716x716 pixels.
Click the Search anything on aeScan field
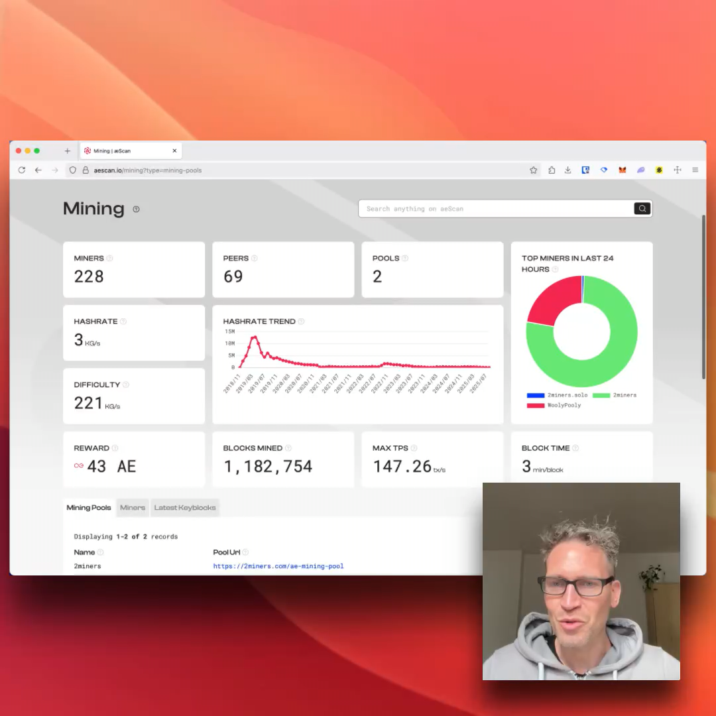tap(497, 209)
